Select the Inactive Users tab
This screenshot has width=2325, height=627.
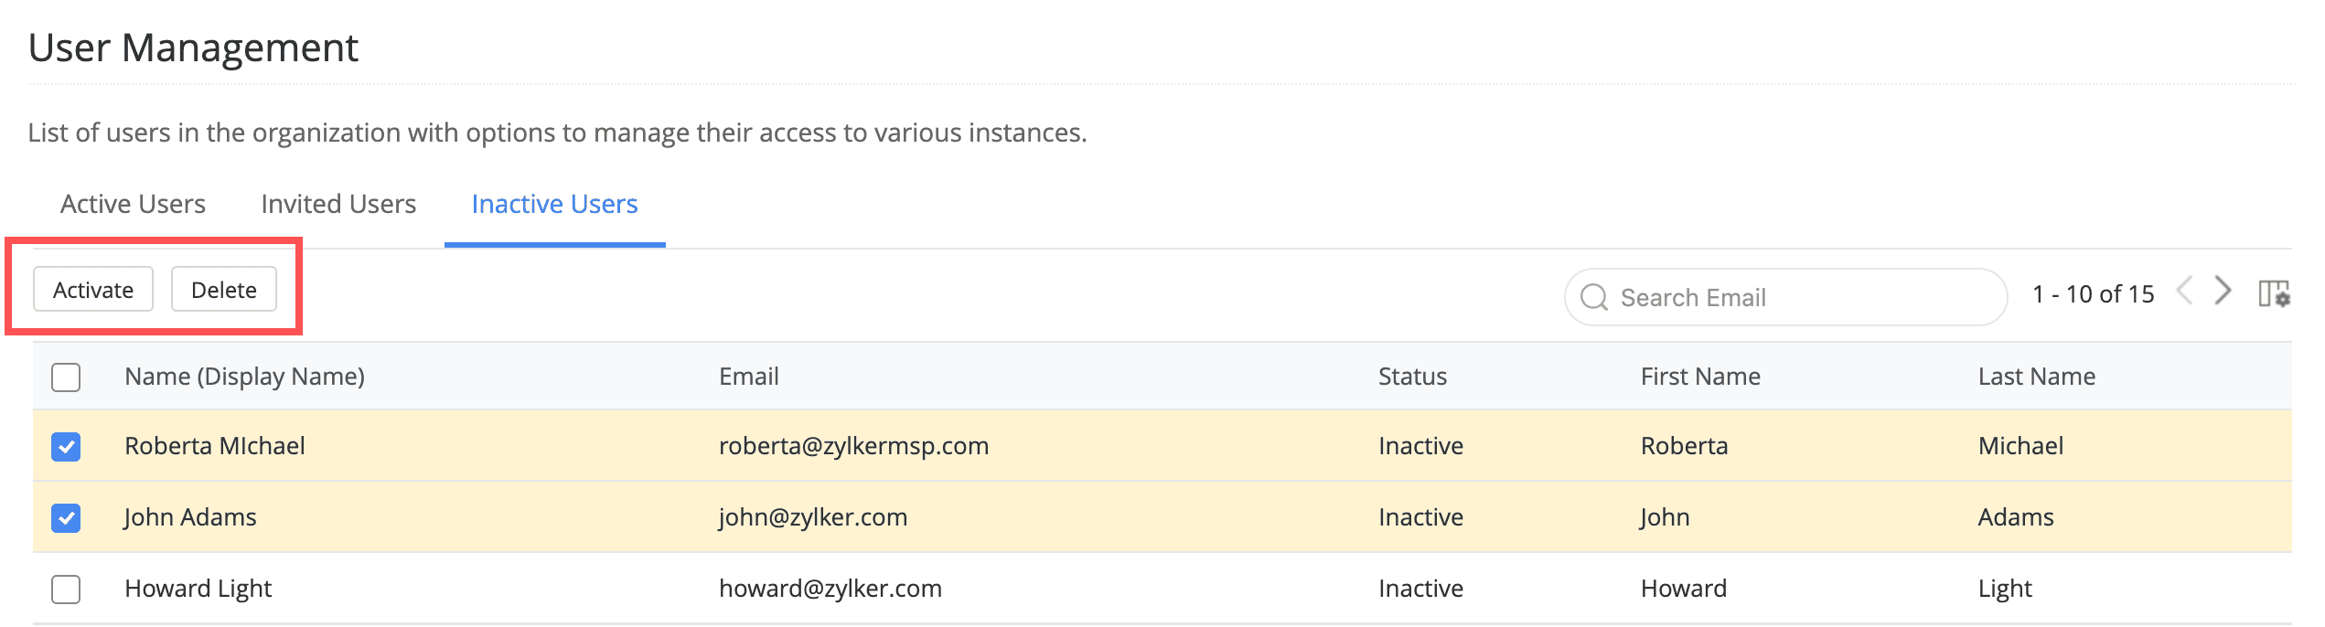pos(554,204)
